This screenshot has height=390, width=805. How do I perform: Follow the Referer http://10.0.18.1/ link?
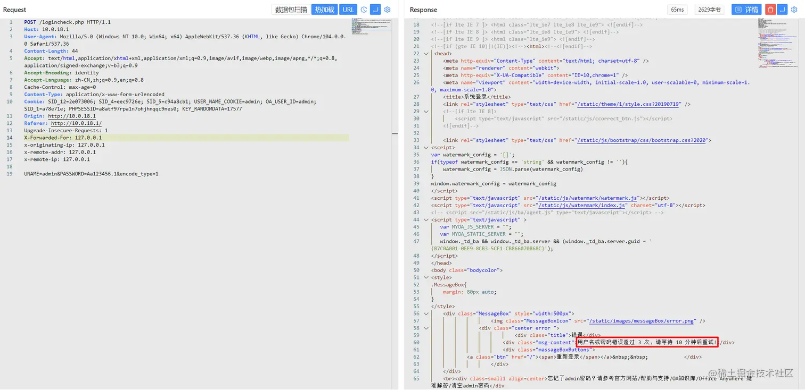click(76, 124)
